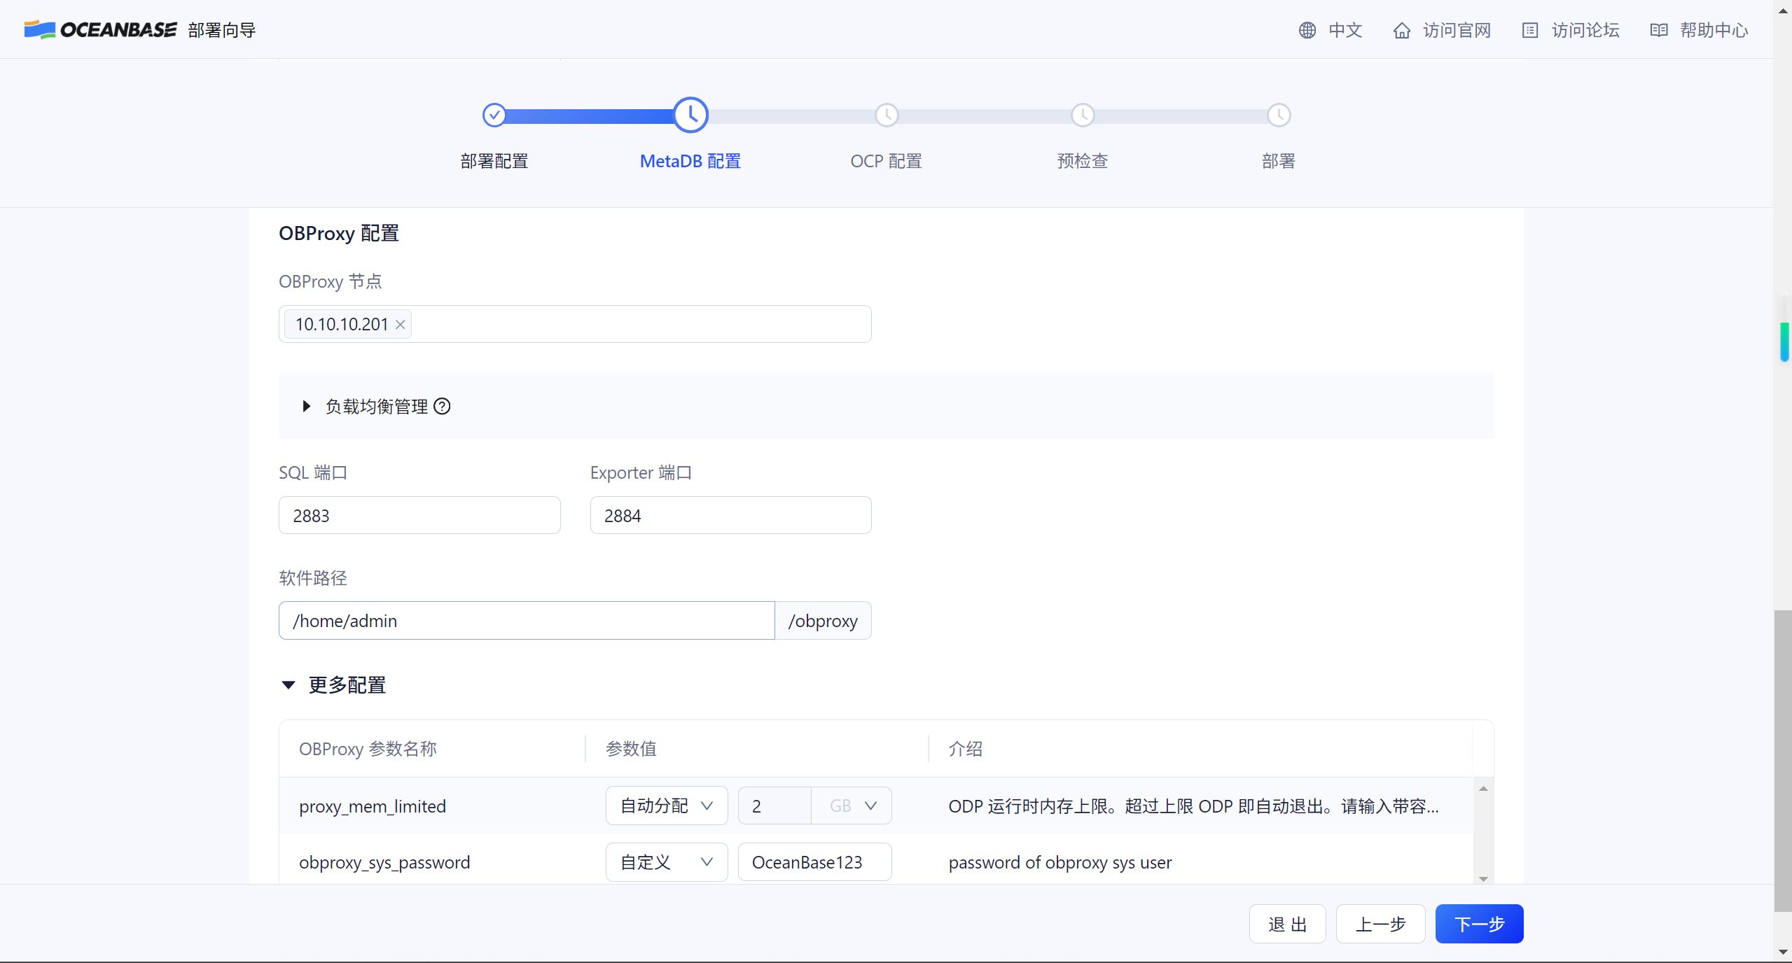1792x963 pixels.
Task: Click the completed 部署配置 step checkmark icon
Action: (x=494, y=115)
